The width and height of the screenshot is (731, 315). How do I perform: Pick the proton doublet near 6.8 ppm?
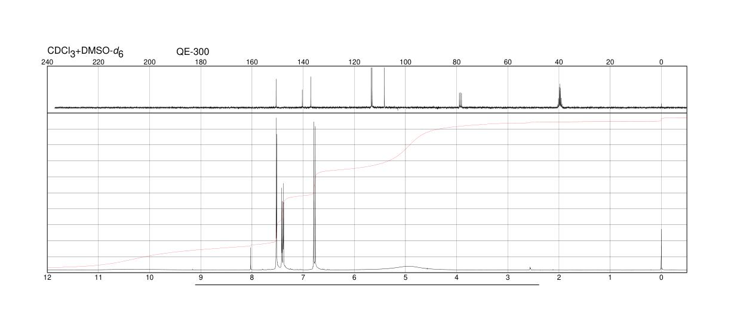315,196
